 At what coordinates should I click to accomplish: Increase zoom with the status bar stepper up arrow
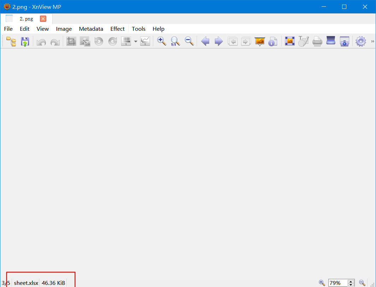click(351, 281)
